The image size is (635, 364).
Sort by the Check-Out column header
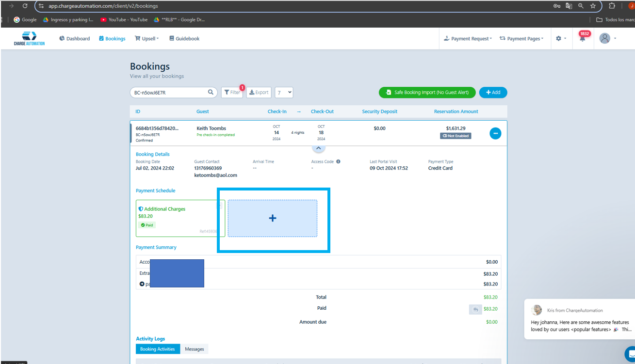click(322, 111)
